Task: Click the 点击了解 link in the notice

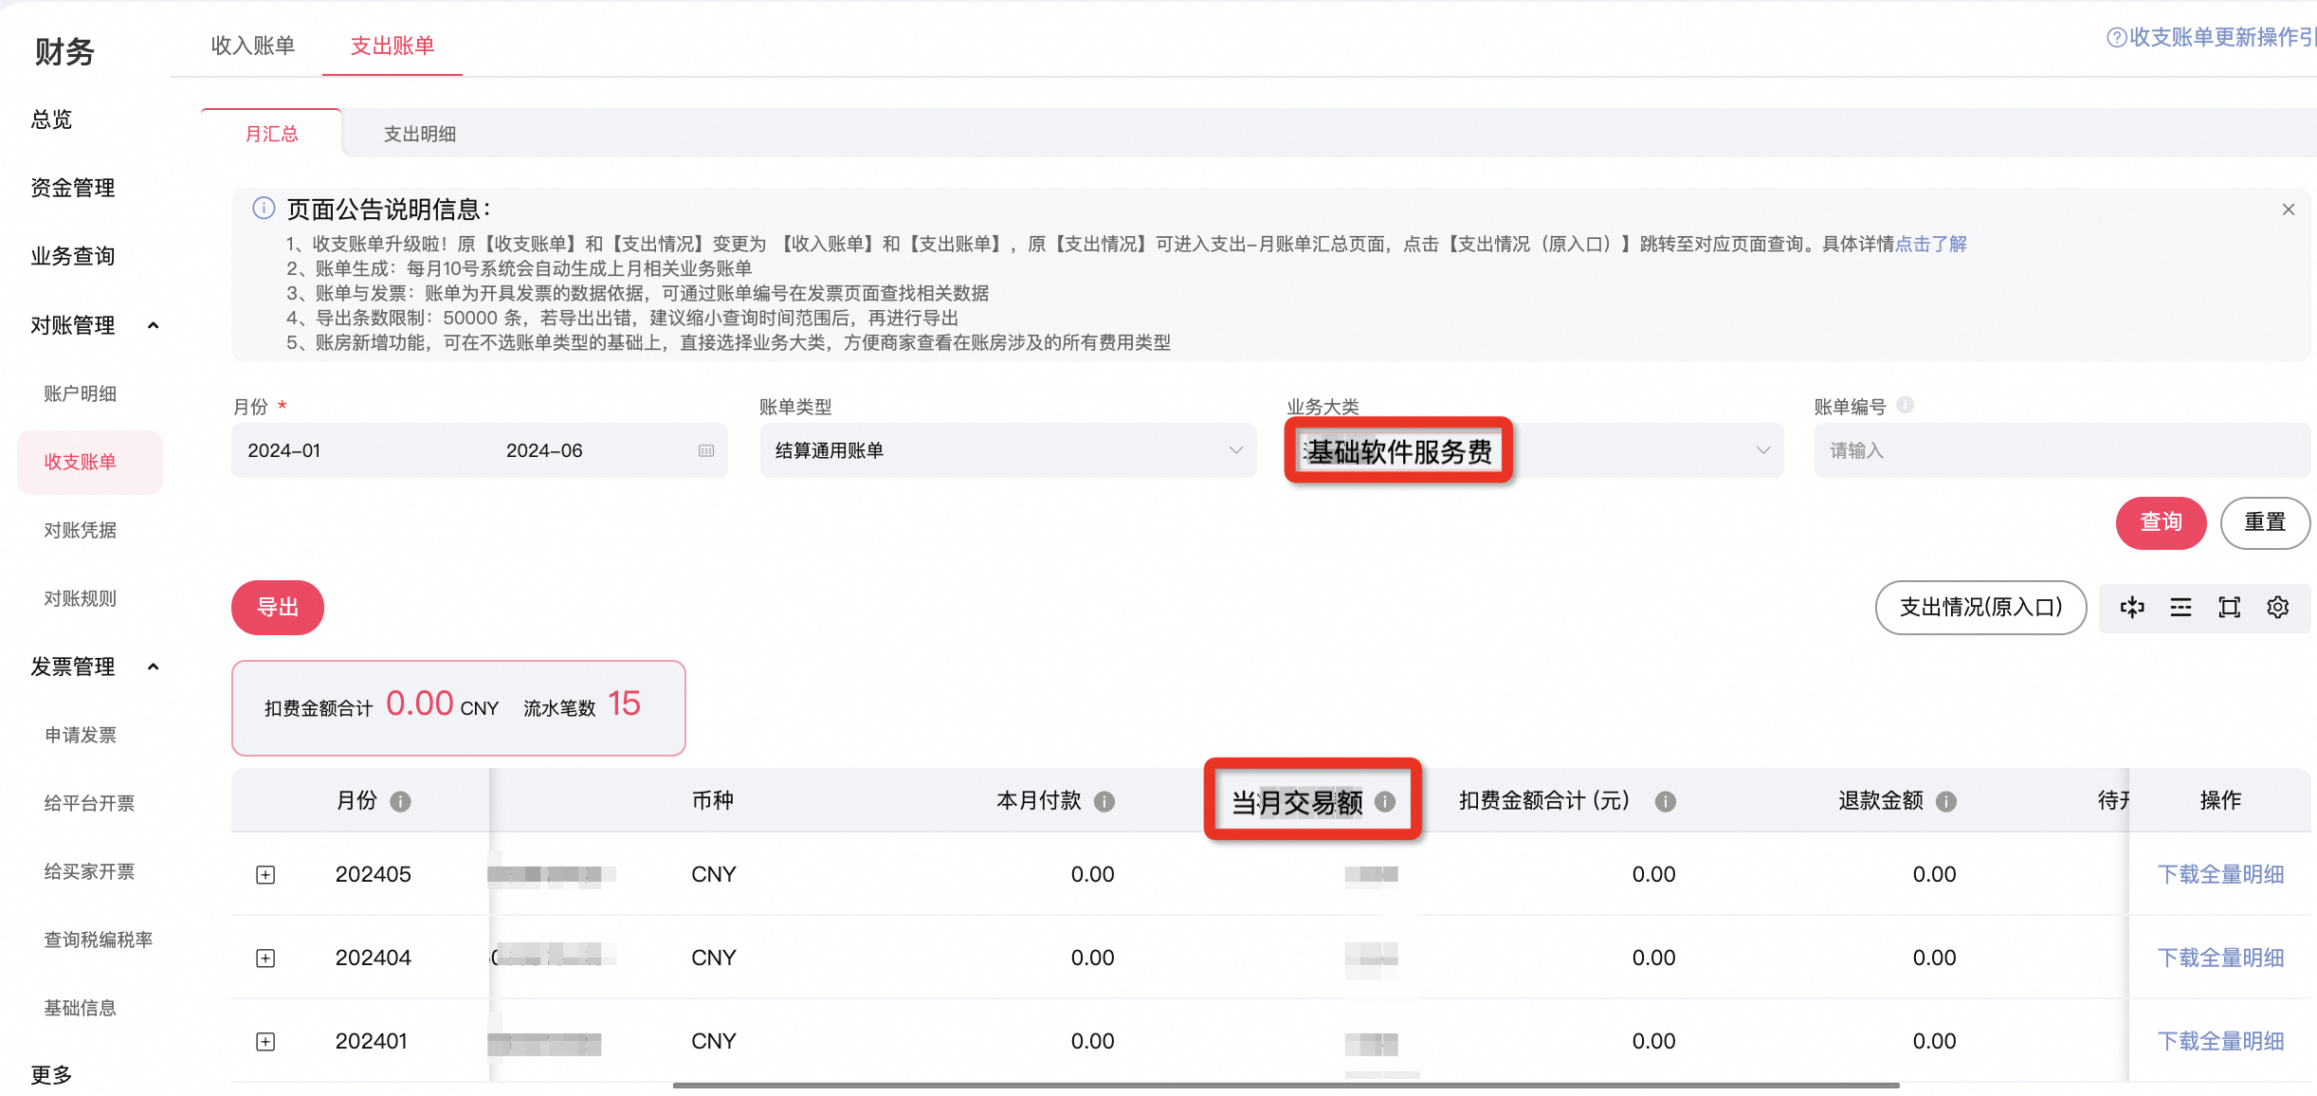Action: [1930, 244]
